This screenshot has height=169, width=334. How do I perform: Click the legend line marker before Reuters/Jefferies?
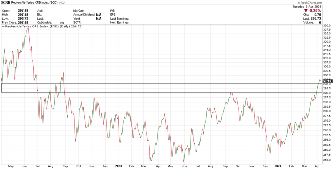click(x=3, y=26)
